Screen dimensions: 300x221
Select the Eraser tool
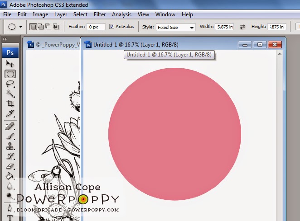[10, 166]
